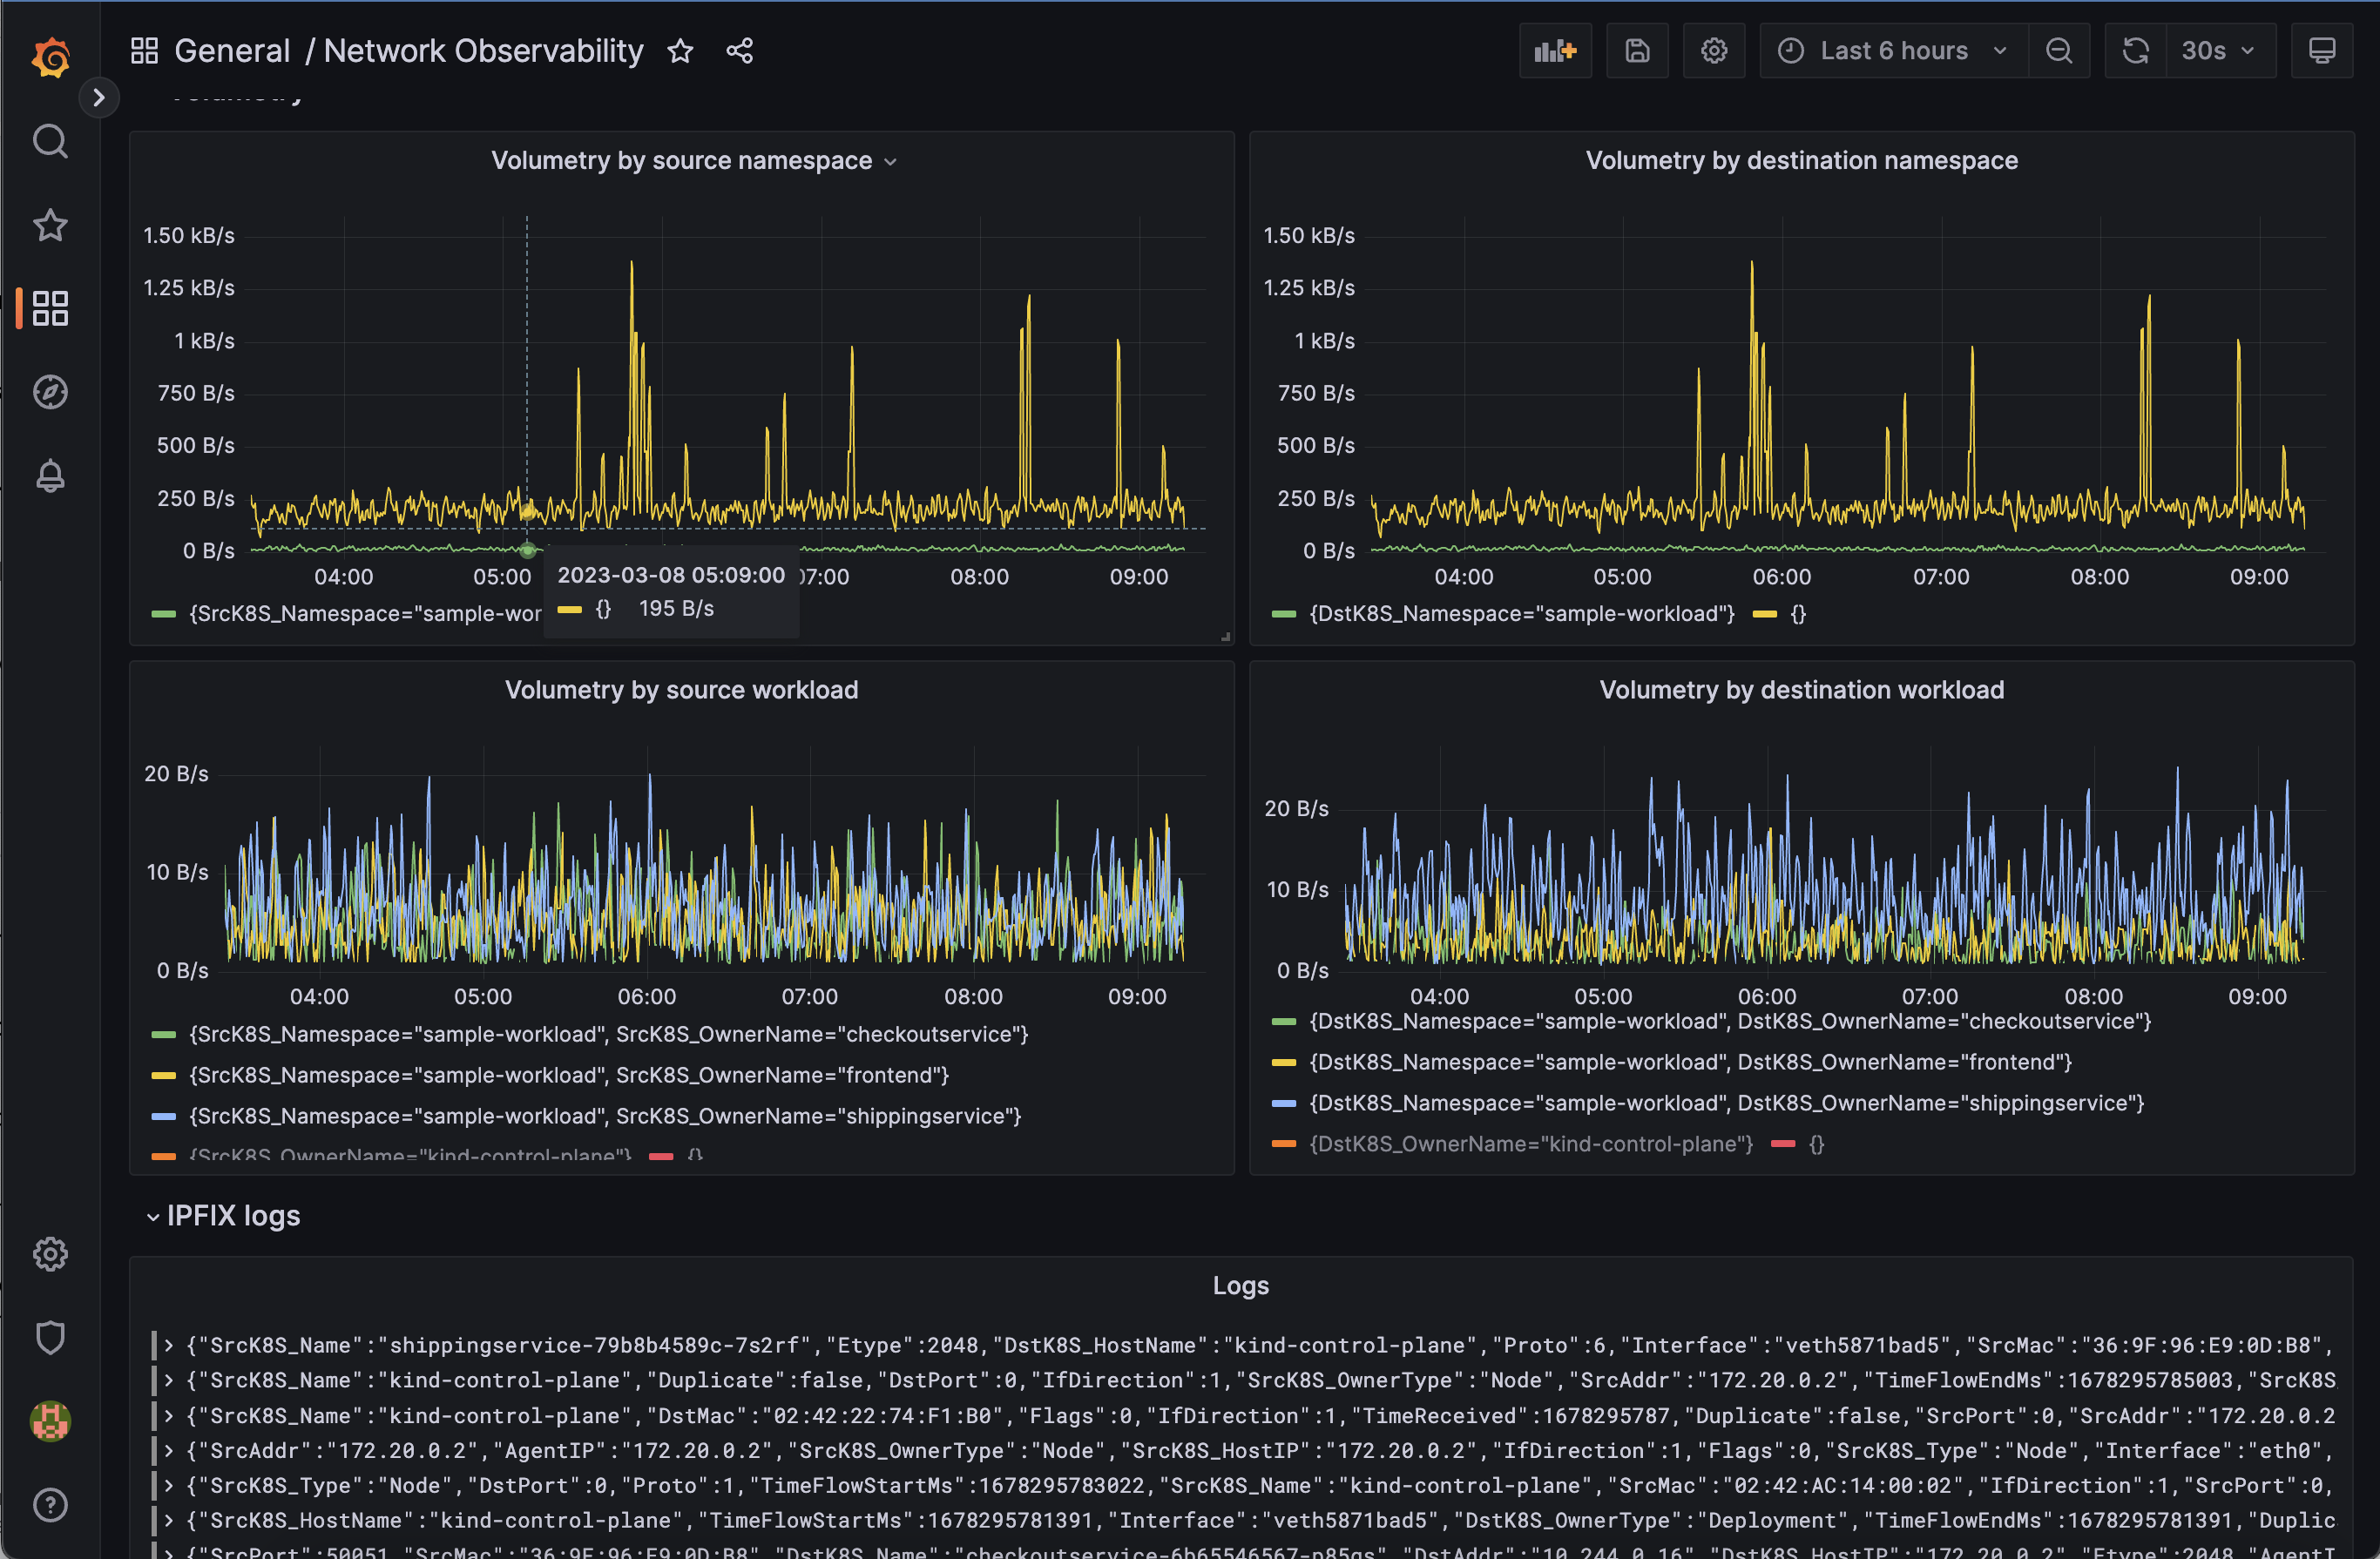The height and width of the screenshot is (1559, 2380).
Task: Open the Starred dashboards icon
Action: click(x=50, y=225)
